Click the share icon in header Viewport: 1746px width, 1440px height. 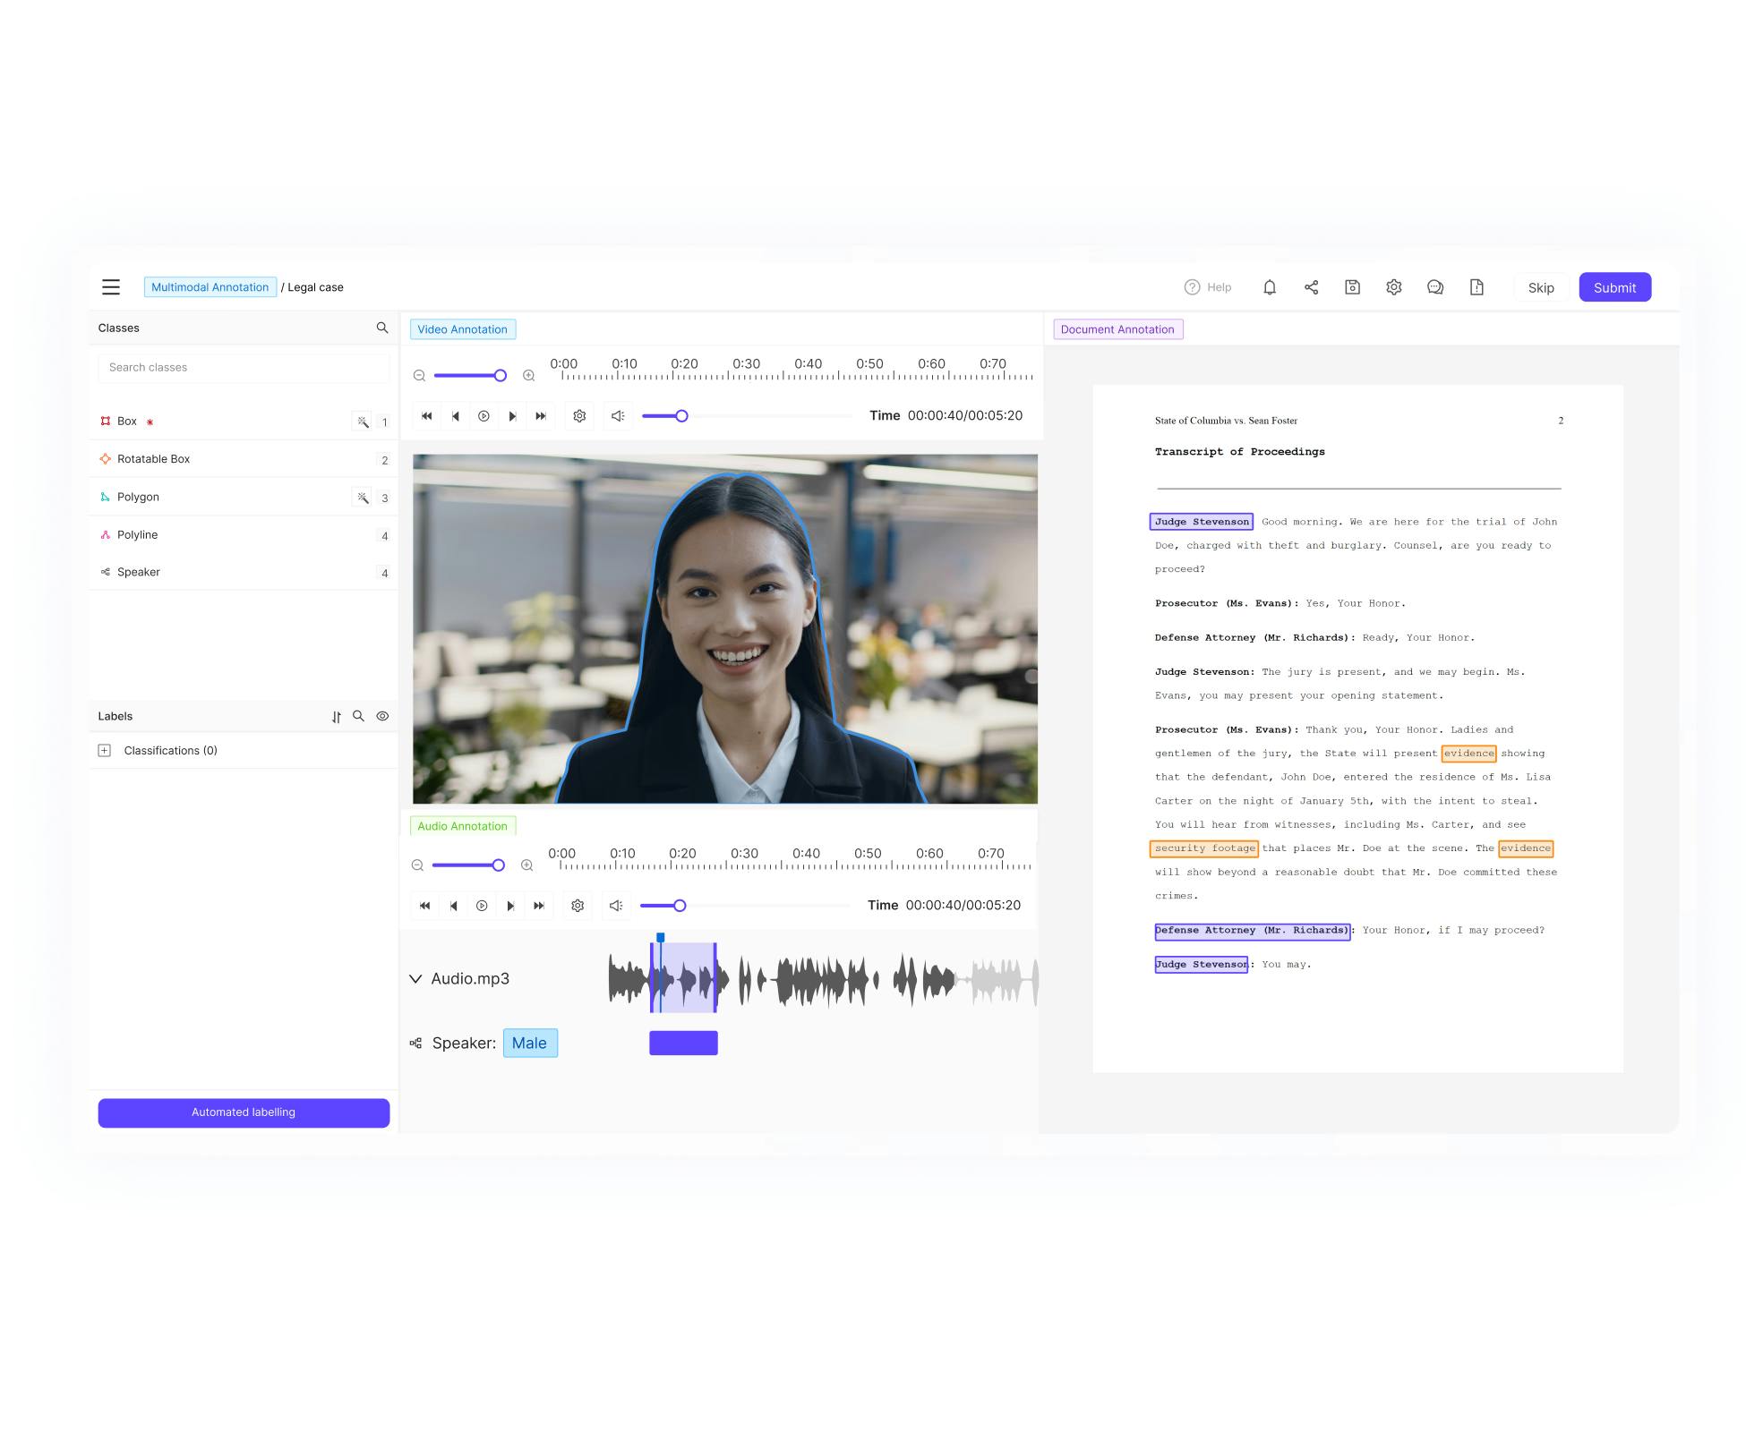pos(1311,287)
